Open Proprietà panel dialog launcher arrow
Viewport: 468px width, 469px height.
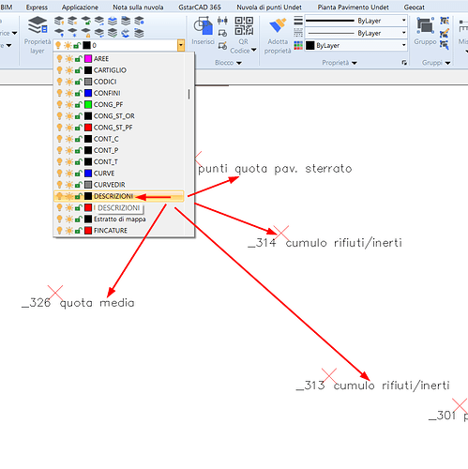click(404, 63)
